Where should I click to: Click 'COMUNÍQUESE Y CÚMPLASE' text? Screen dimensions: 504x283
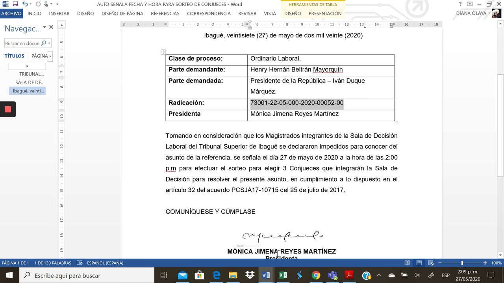[210, 211]
